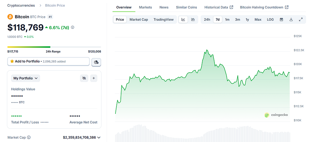Viewport: 313px width, 142px height.
Task: Click the Market Cap info icon
Action: click(29, 137)
